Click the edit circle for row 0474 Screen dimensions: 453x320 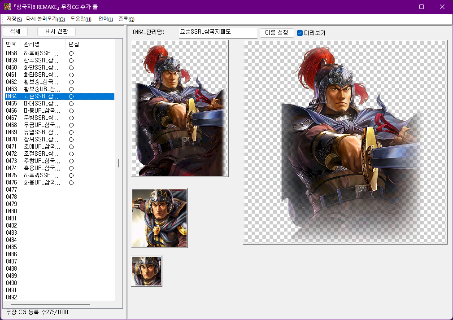click(x=71, y=168)
